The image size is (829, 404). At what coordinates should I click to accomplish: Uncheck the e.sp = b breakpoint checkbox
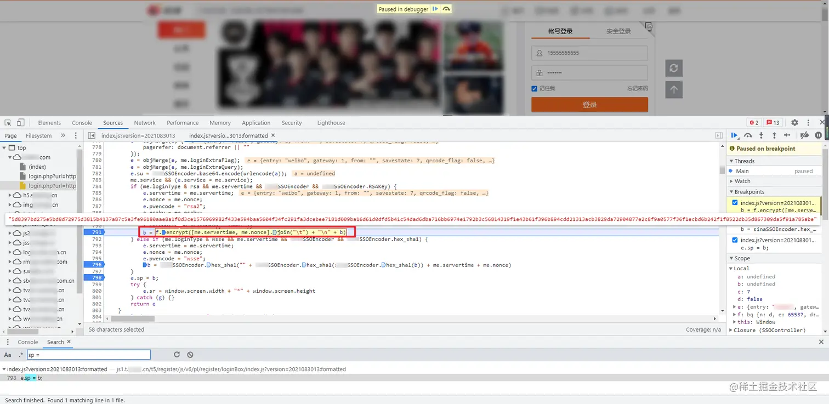coord(735,240)
